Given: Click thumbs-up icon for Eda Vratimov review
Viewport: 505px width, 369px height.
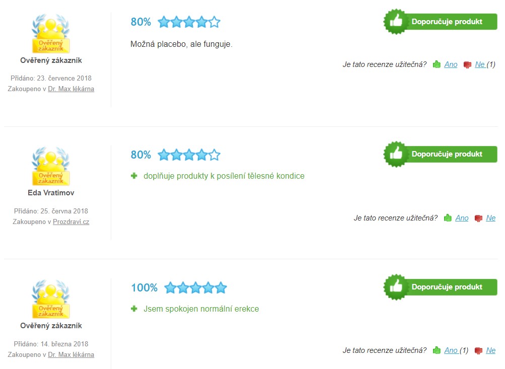Looking at the screenshot, I should click(x=448, y=218).
